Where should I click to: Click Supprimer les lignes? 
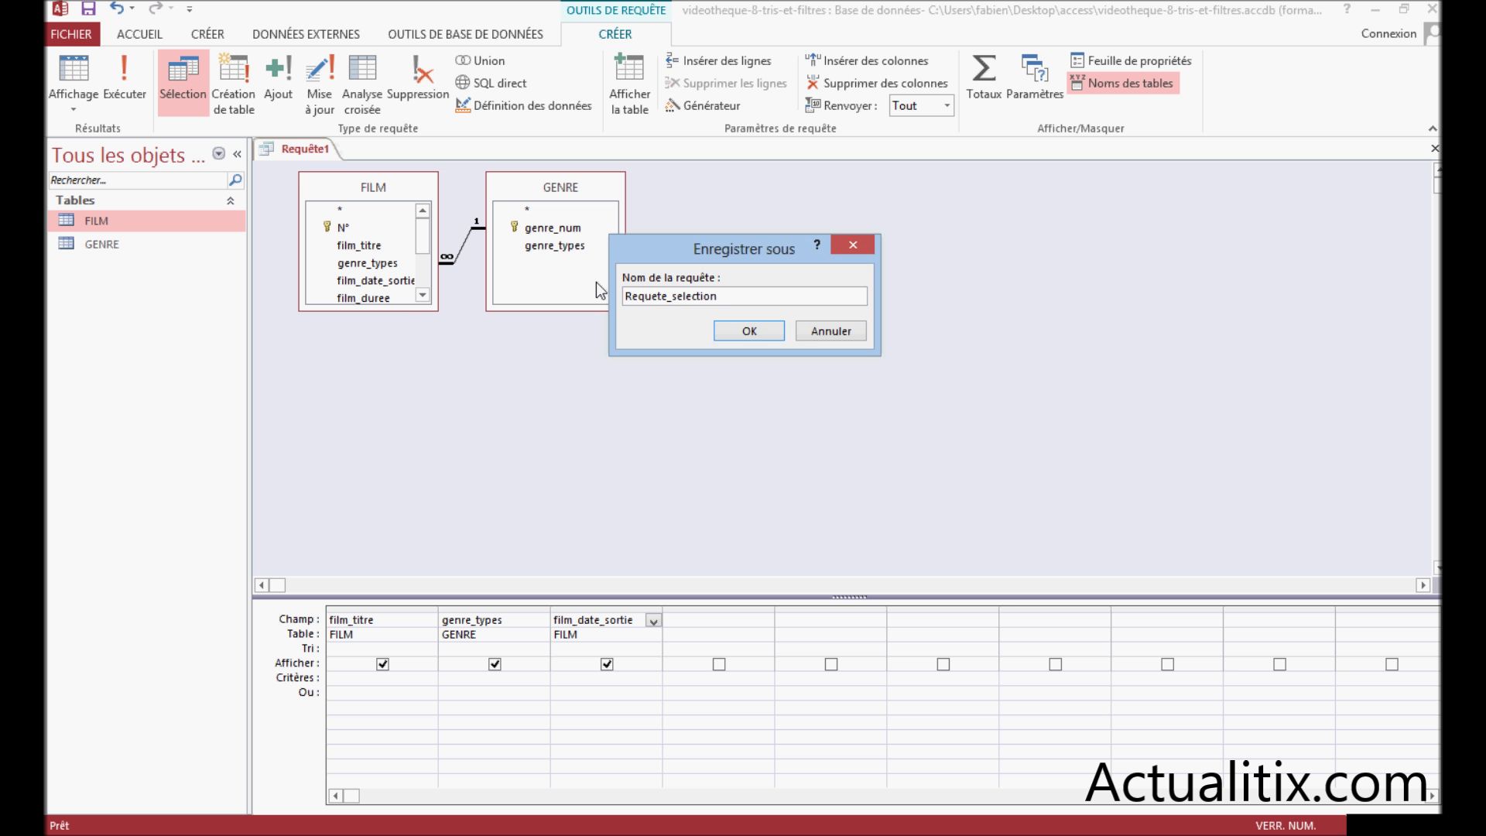tap(725, 83)
